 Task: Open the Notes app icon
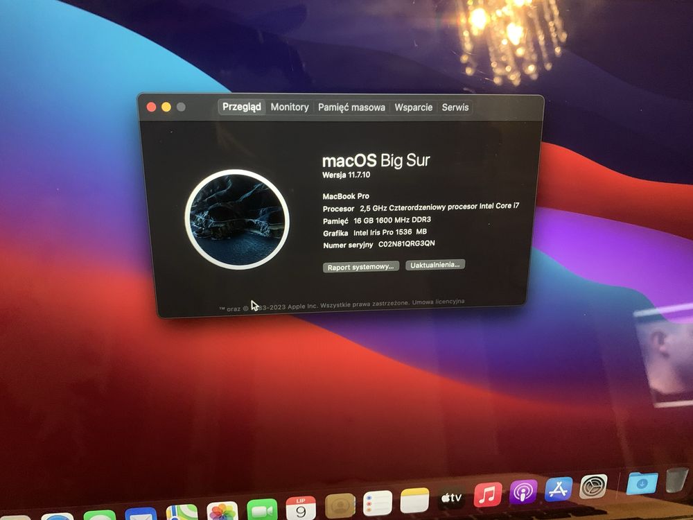414,500
